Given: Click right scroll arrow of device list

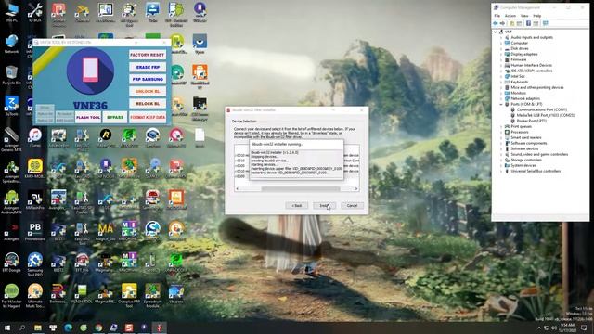Looking at the screenshot, I should (x=356, y=188).
